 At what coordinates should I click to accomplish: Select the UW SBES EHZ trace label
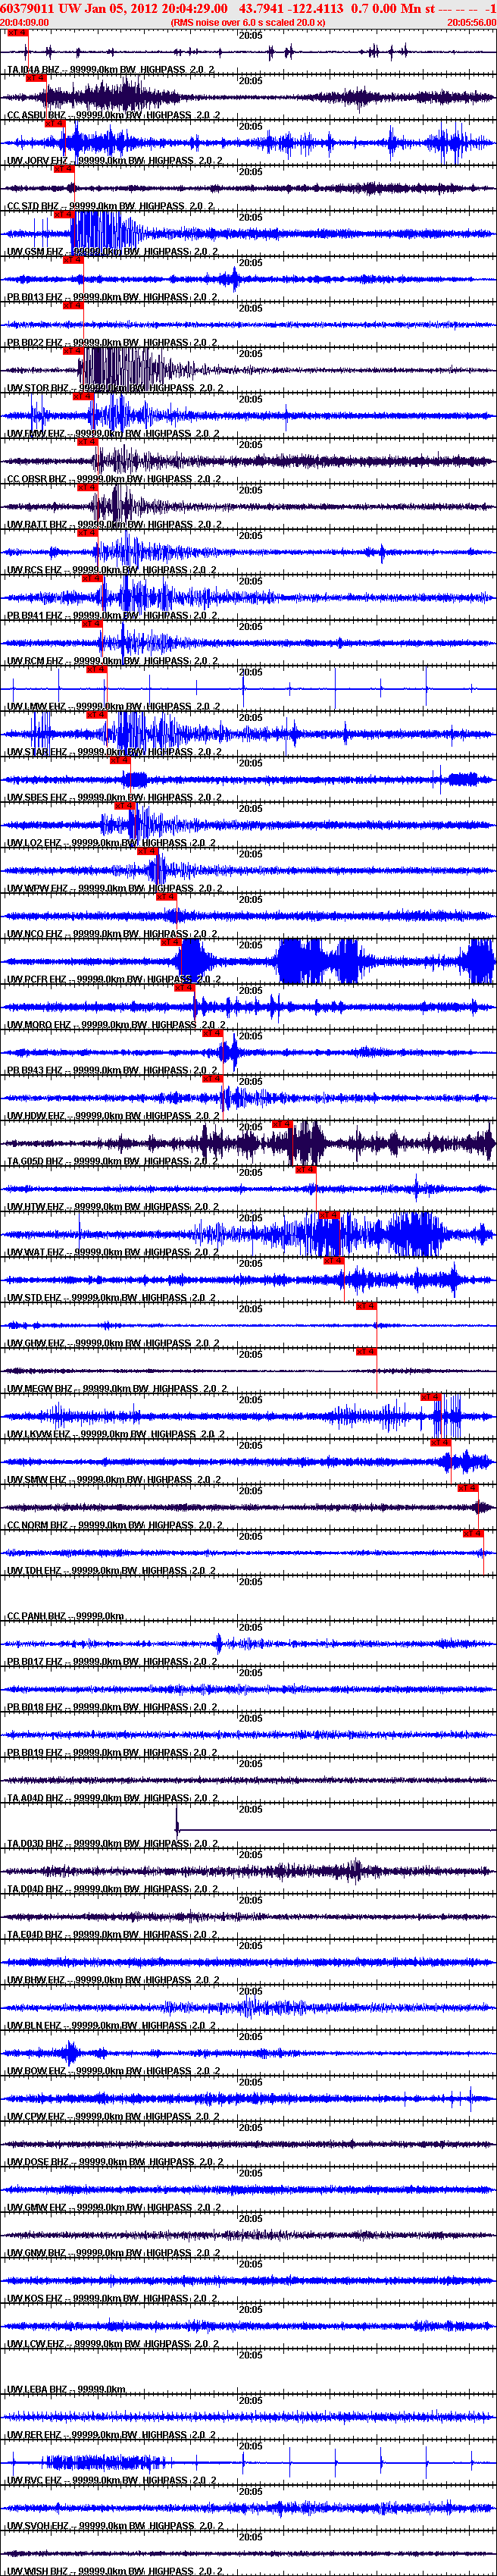tap(114, 798)
